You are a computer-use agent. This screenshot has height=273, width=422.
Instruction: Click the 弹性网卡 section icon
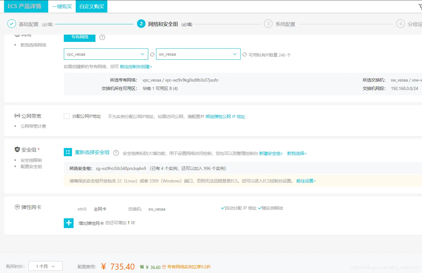click(17, 207)
